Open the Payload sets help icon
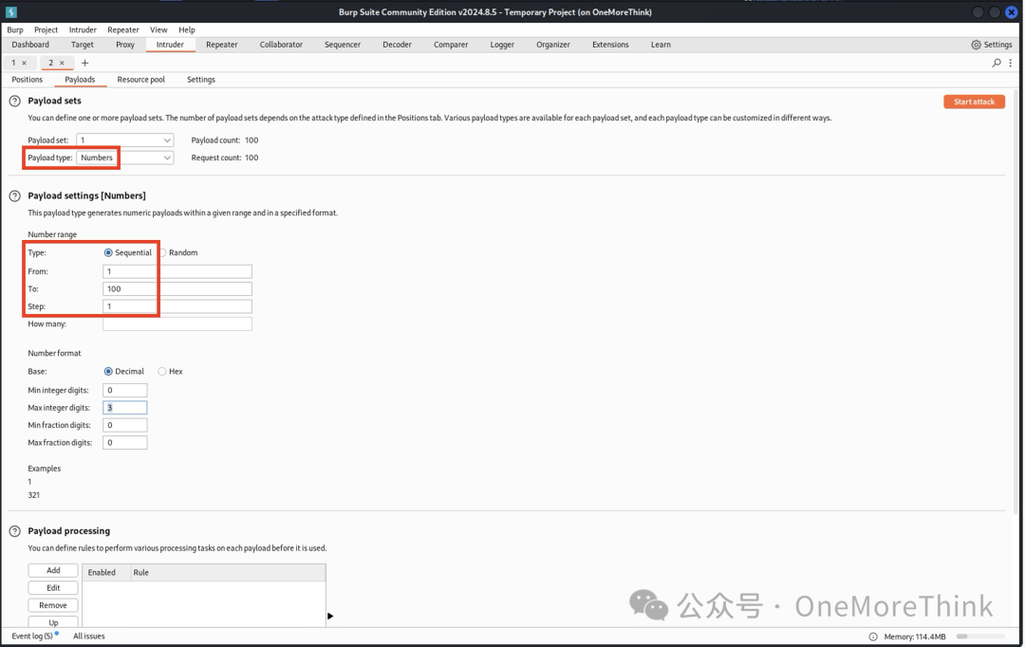This screenshot has height=647, width=1025. (14, 101)
